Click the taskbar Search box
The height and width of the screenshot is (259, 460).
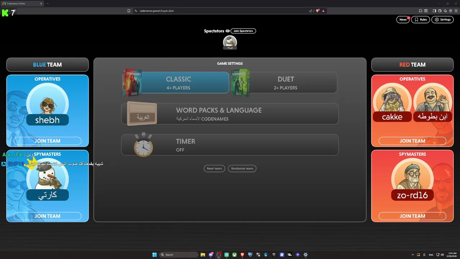(x=179, y=255)
